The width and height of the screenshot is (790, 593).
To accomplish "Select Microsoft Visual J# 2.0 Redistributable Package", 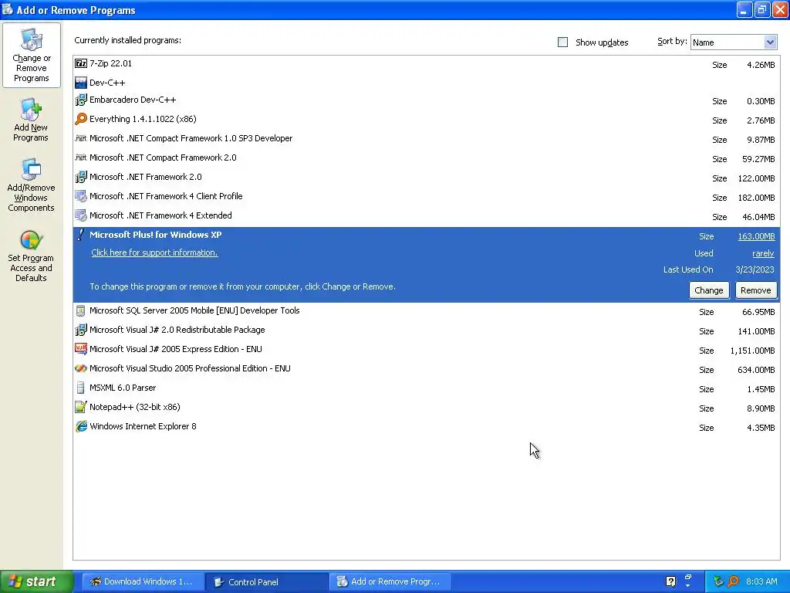I will coord(426,330).
